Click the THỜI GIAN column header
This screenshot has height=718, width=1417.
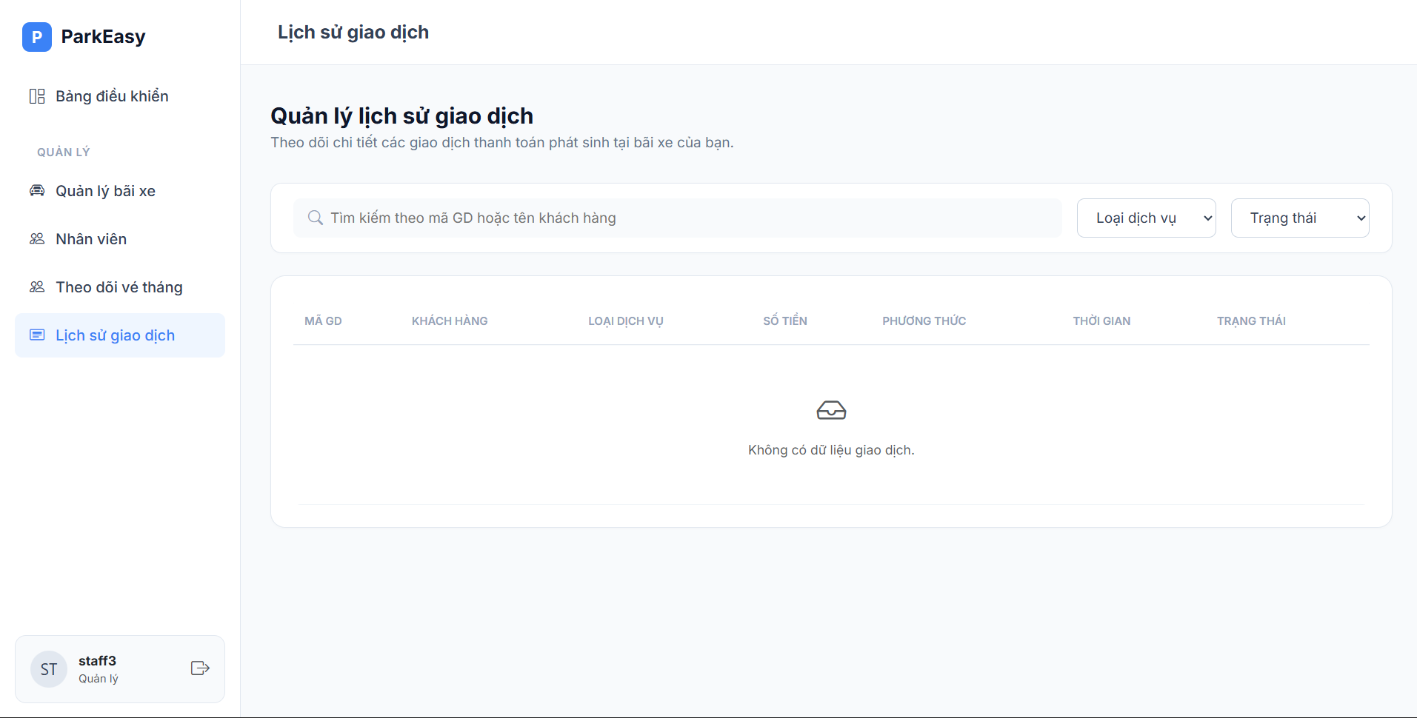(x=1101, y=321)
